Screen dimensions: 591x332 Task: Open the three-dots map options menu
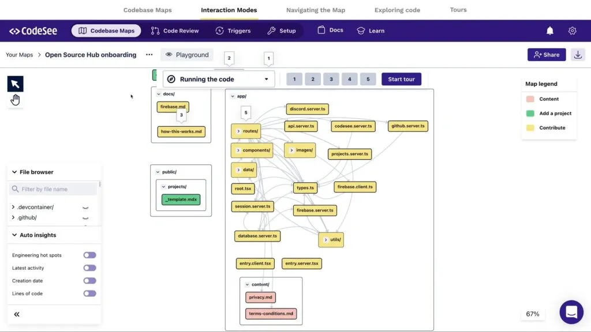(x=149, y=55)
